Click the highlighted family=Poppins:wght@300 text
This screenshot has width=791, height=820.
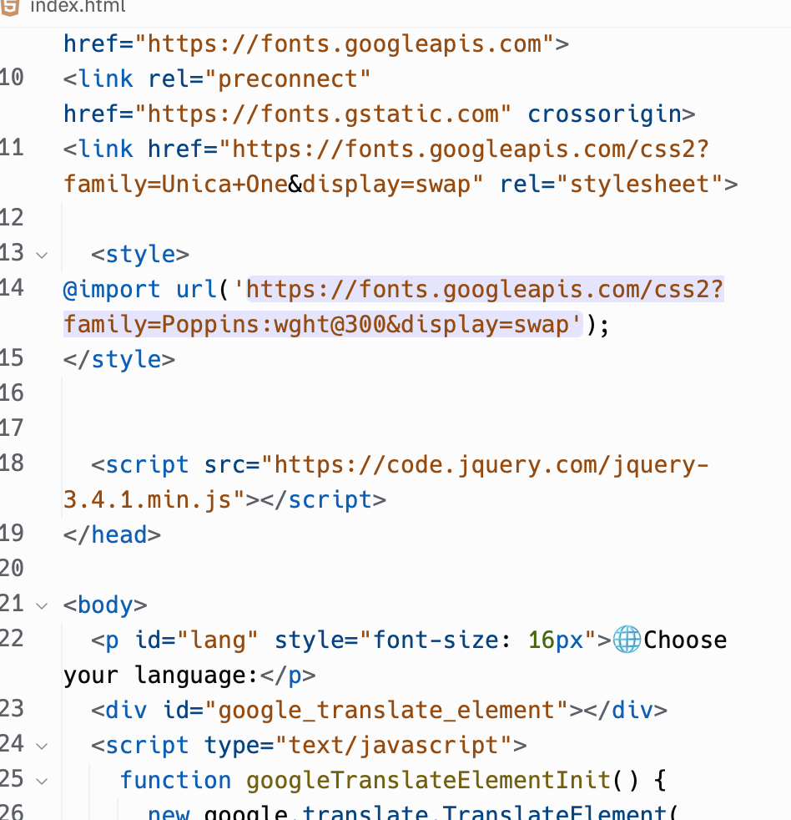click(224, 324)
